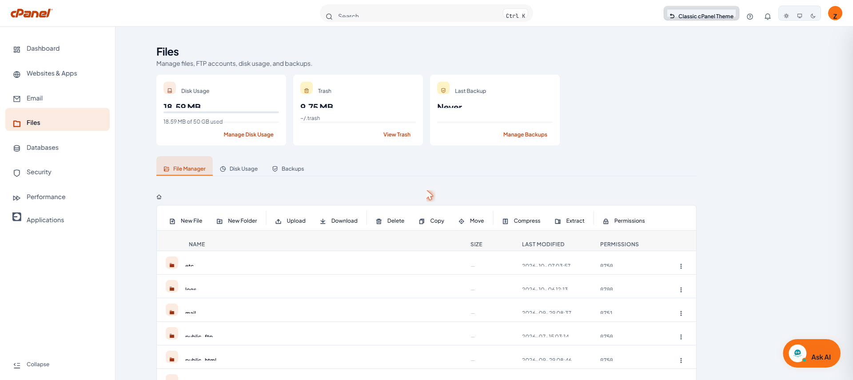This screenshot has height=380, width=853.
Task: Click the Classic cPanel Theme button
Action: point(702,16)
